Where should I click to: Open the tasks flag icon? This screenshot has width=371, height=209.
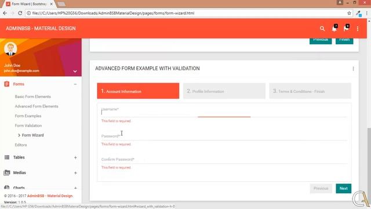pyautogui.click(x=346, y=28)
